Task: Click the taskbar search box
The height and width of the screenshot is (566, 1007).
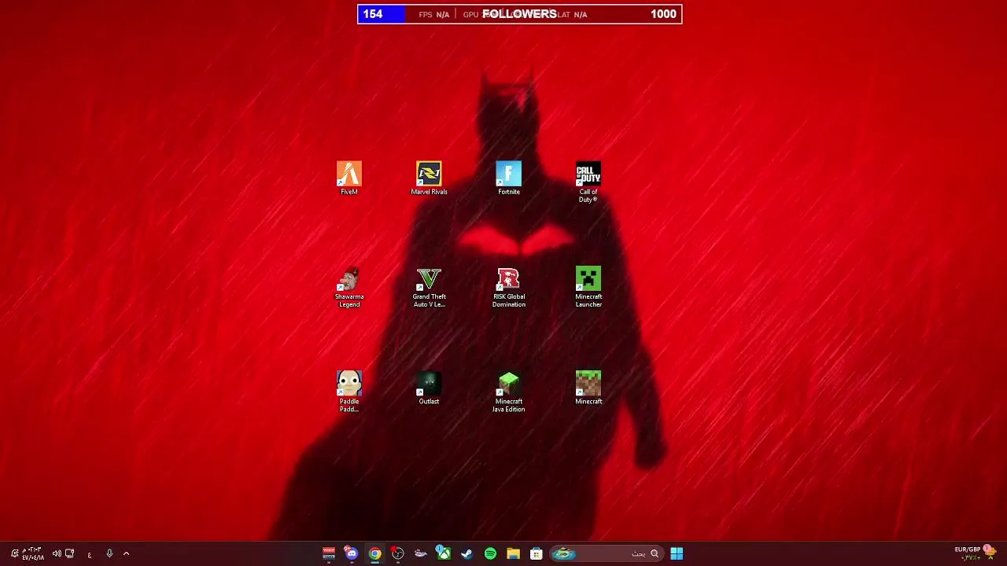Action: click(x=606, y=553)
